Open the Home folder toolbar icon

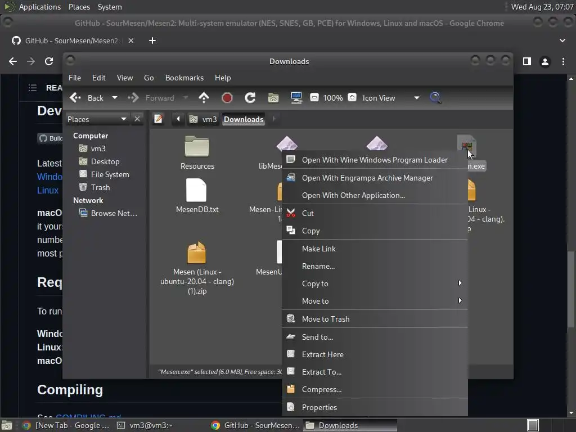coord(273,98)
